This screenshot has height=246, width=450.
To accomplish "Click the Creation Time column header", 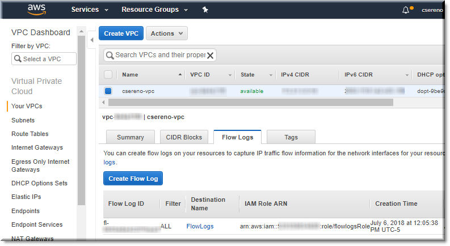I will point(396,203).
